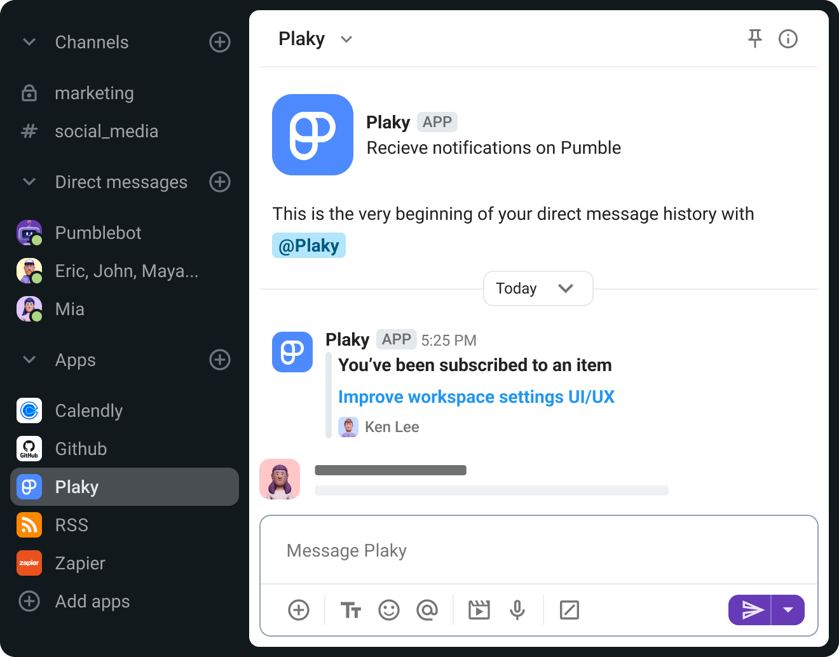Collapse the Apps section
839x657 pixels.
29,360
